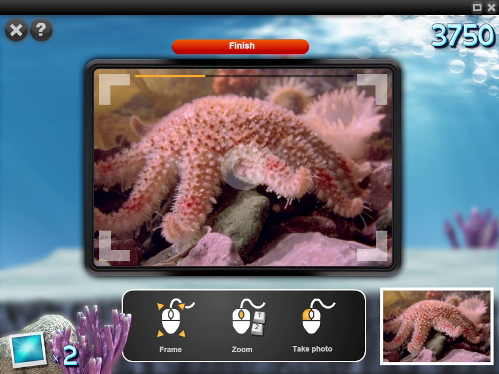This screenshot has width=499, height=374.
Task: Open help with the question mark button
Action: pyautogui.click(x=41, y=29)
